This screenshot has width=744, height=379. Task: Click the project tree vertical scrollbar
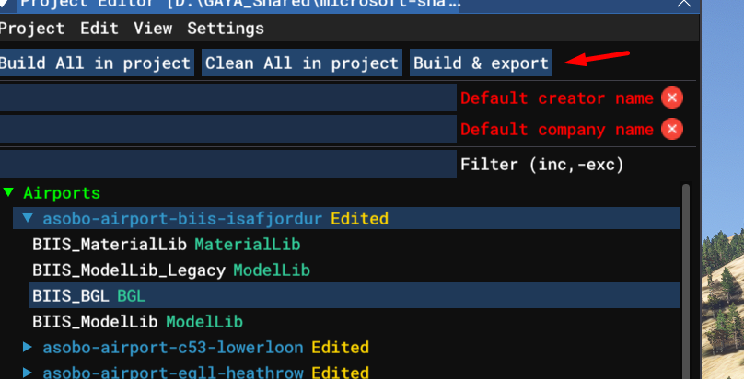(684, 276)
